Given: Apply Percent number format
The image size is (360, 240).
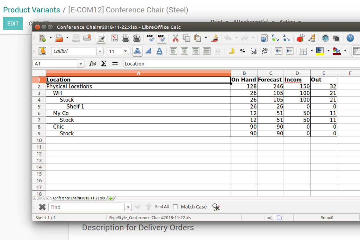Looking at the screenshot, I should pos(242,51).
